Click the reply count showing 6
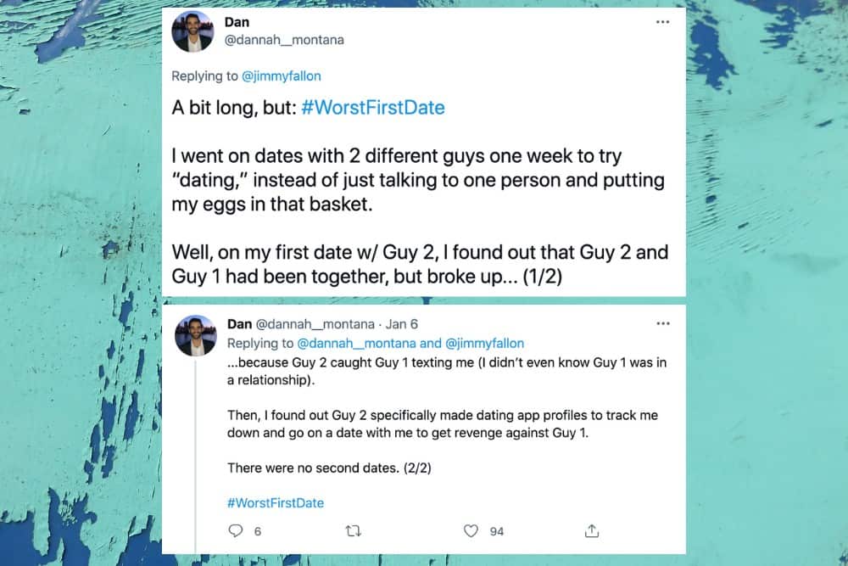 257,531
